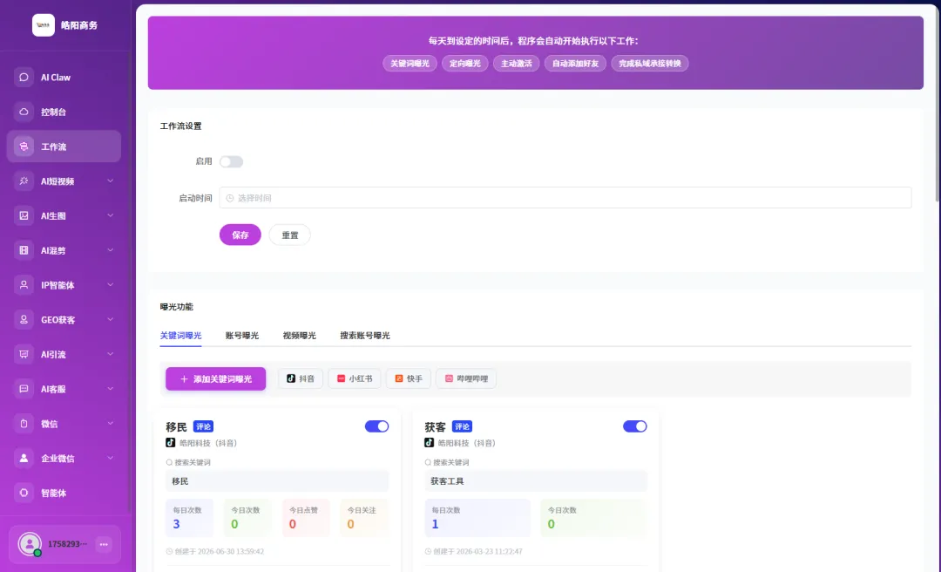Click the 企业微信 user icon
The width and height of the screenshot is (941, 572).
point(24,459)
